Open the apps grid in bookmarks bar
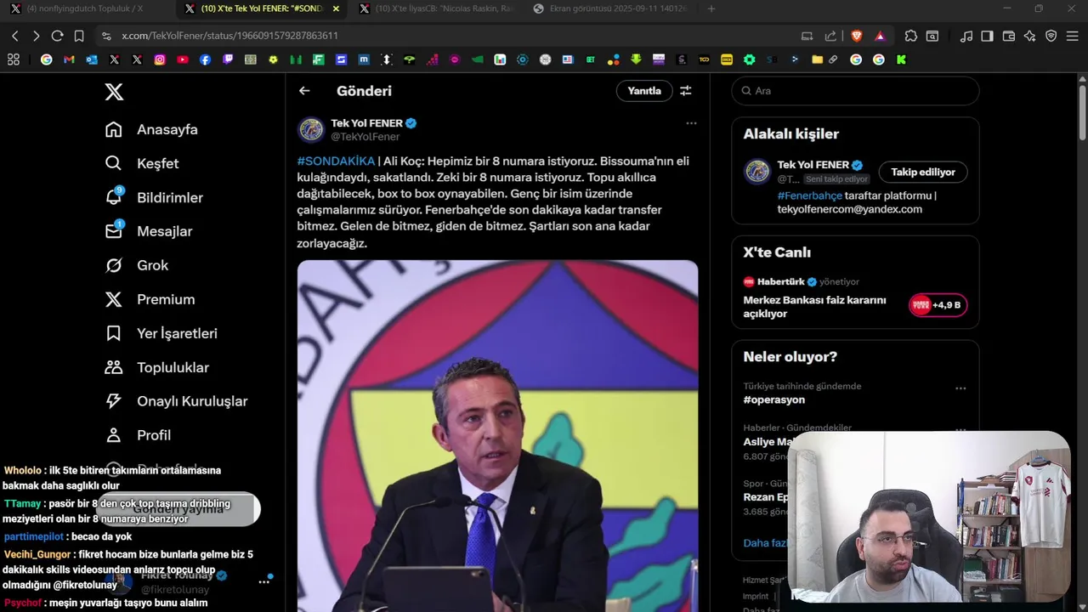The width and height of the screenshot is (1088, 612). coord(13,59)
